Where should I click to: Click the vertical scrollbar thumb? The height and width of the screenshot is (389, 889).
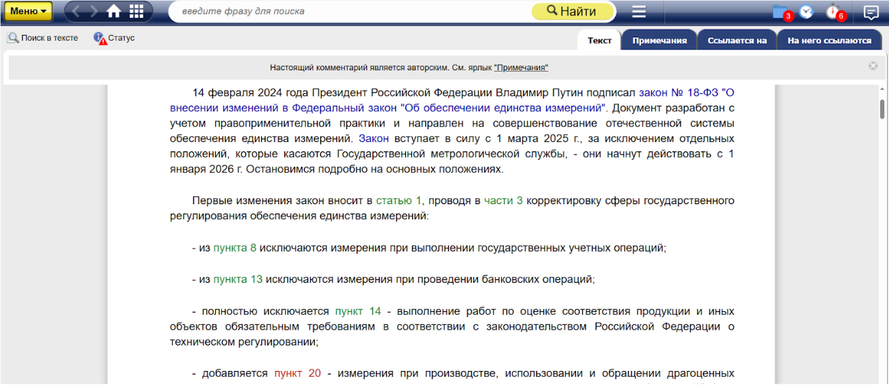[882, 108]
